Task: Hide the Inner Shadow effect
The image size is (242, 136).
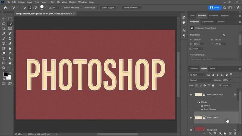Action: (x=202, y=110)
